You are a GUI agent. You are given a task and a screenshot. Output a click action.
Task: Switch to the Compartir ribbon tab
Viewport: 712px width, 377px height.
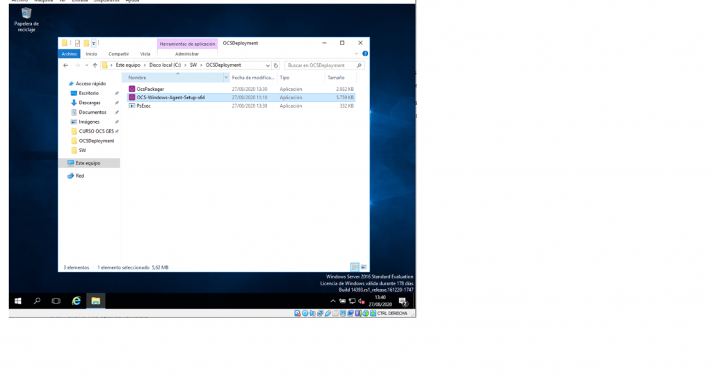(x=118, y=53)
